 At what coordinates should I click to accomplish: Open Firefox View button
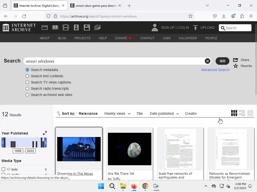click(5, 5)
